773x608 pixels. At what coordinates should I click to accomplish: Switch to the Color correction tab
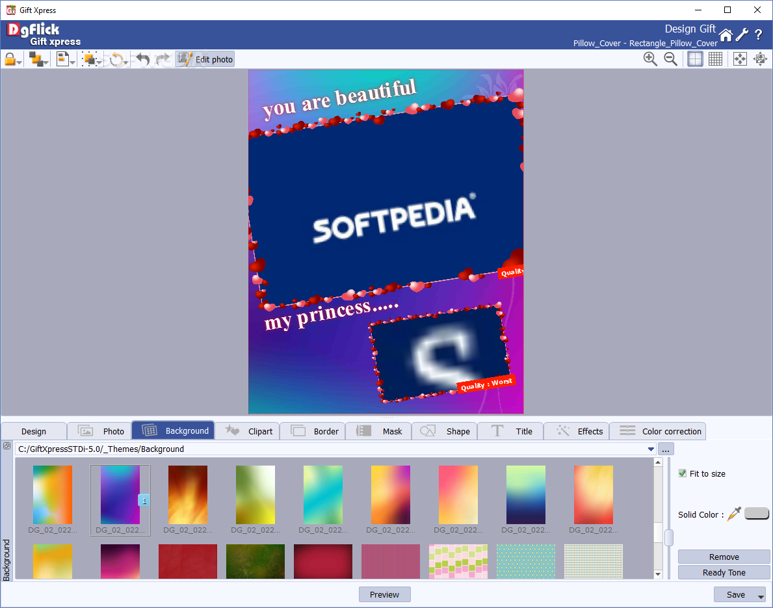658,431
